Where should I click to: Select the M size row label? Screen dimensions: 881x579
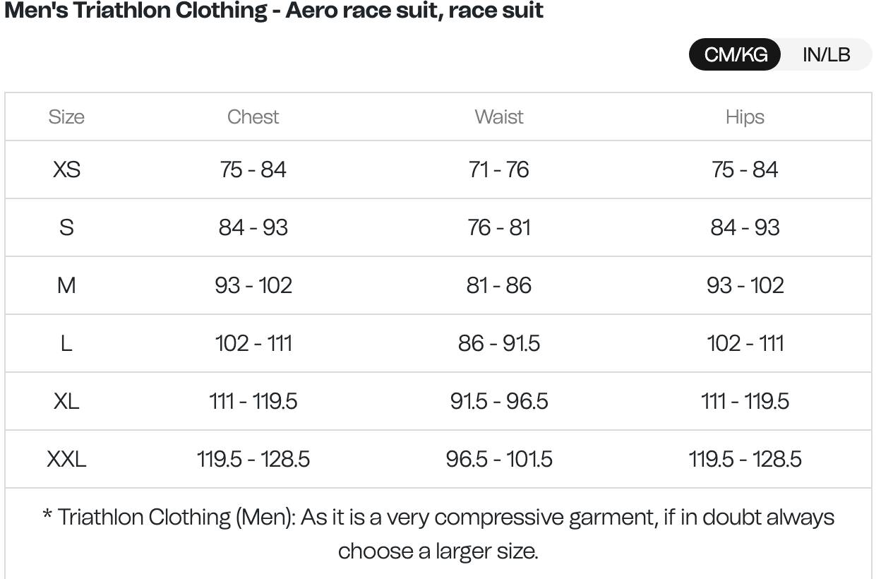(66, 285)
